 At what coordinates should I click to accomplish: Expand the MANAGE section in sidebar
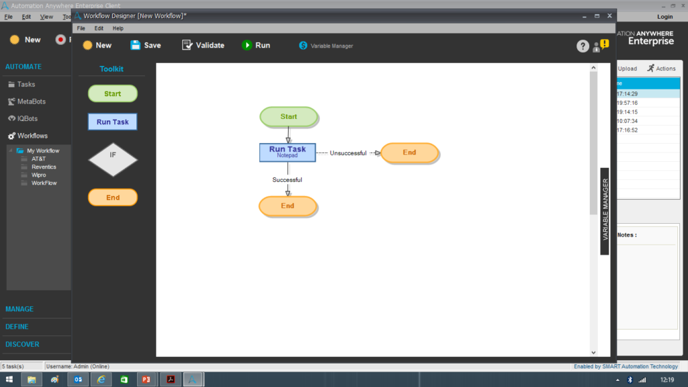click(x=19, y=309)
